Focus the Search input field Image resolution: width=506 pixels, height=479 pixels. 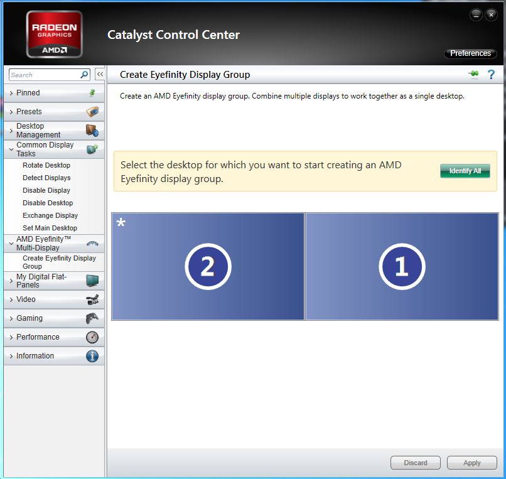click(45, 75)
